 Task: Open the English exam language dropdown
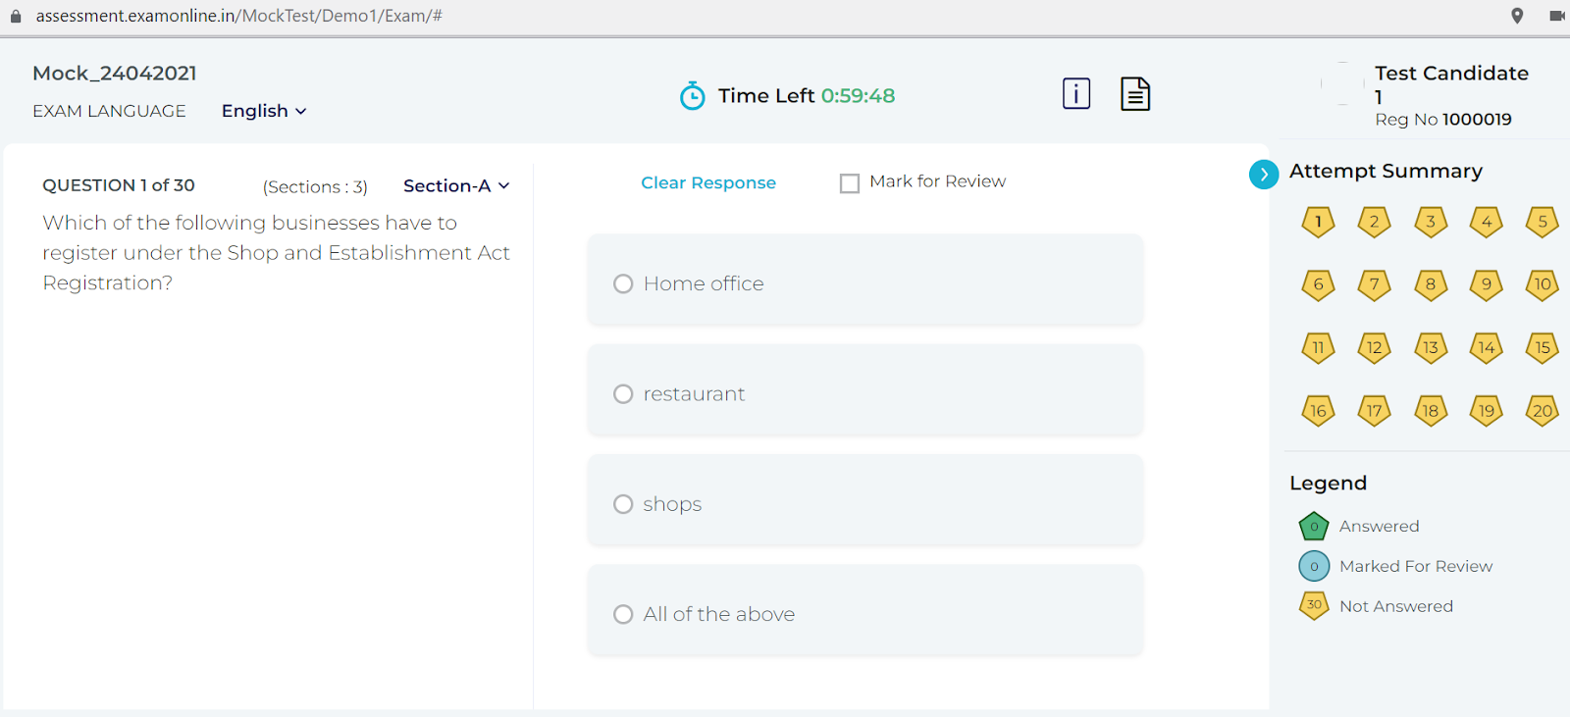click(x=264, y=111)
